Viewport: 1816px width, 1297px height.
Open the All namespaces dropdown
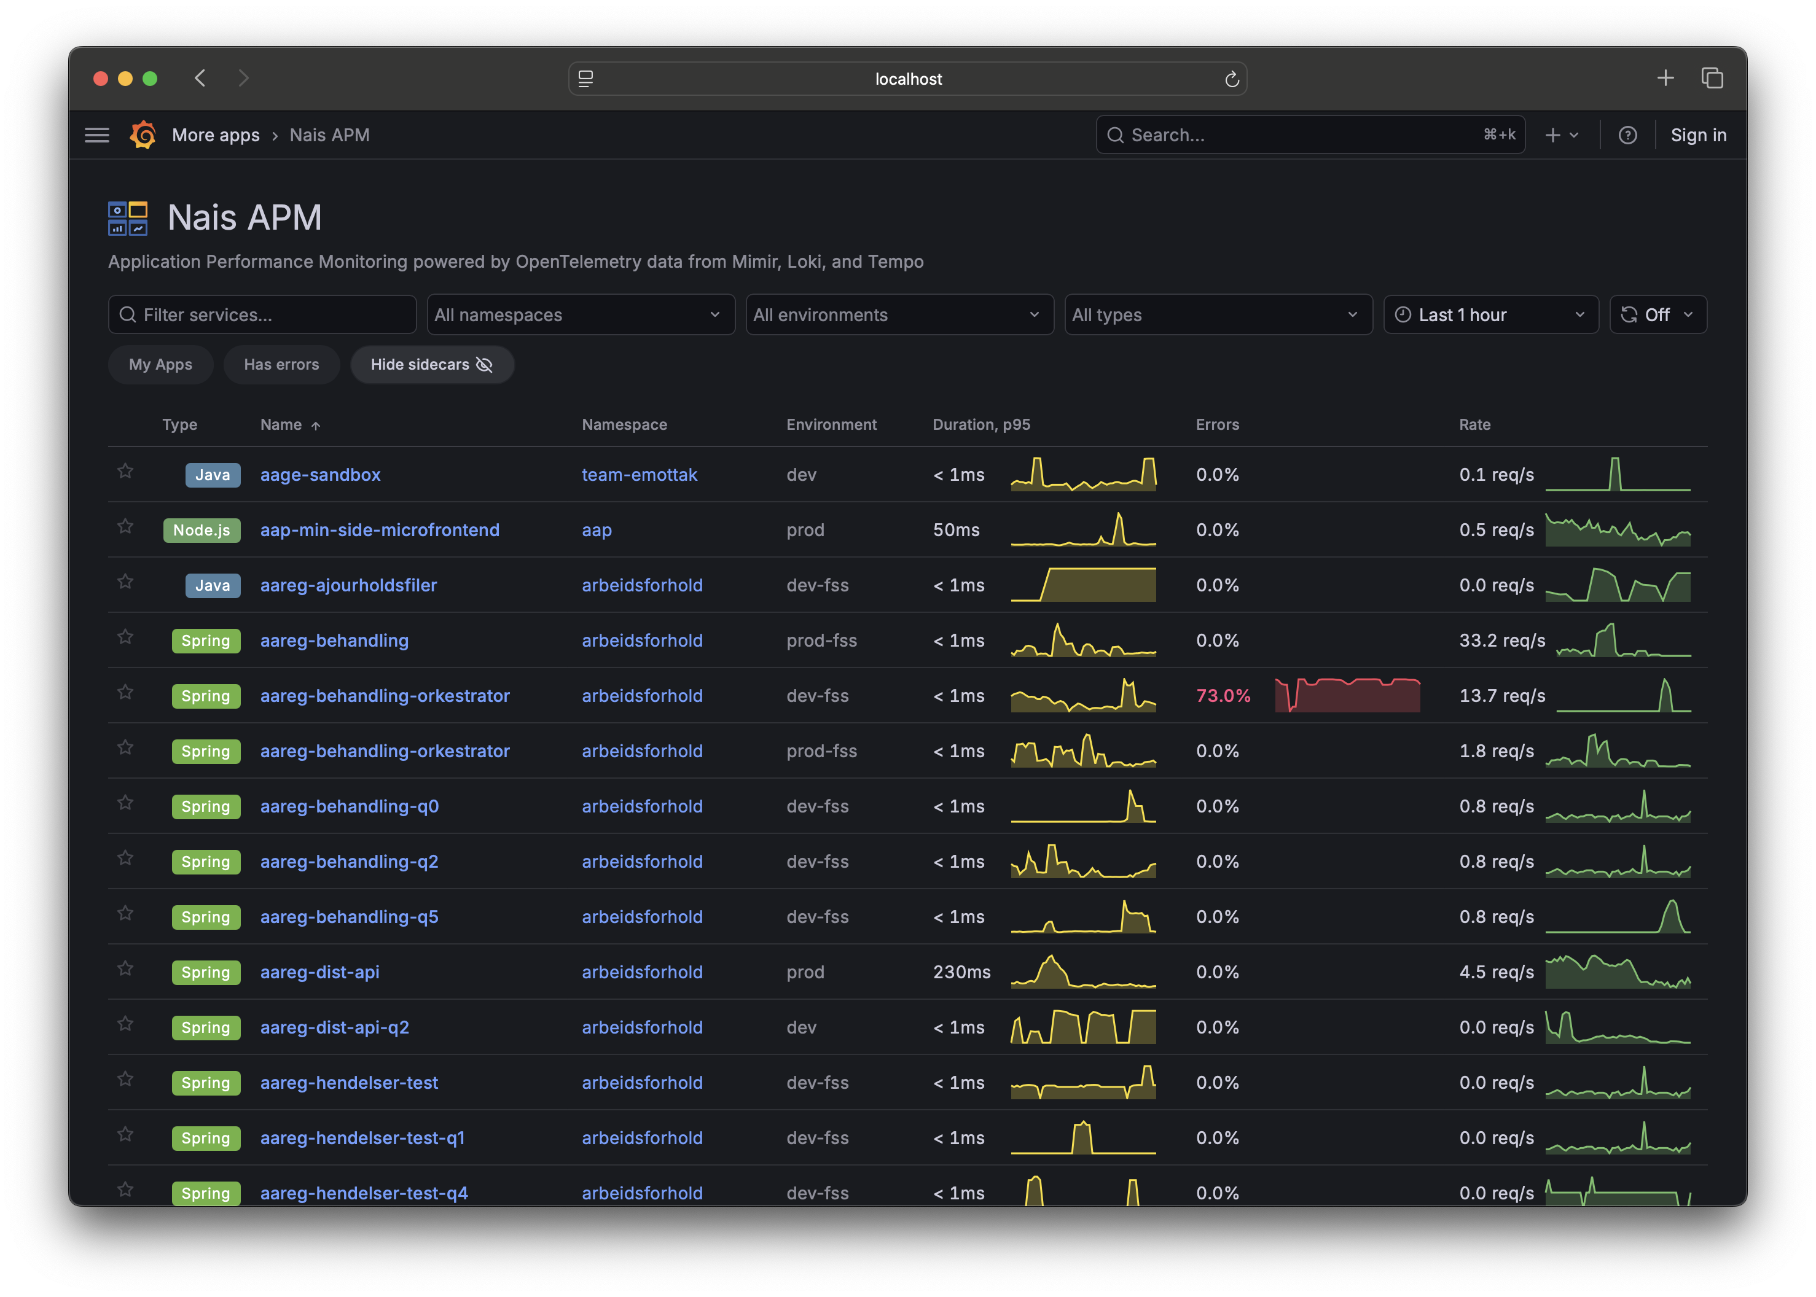point(580,314)
